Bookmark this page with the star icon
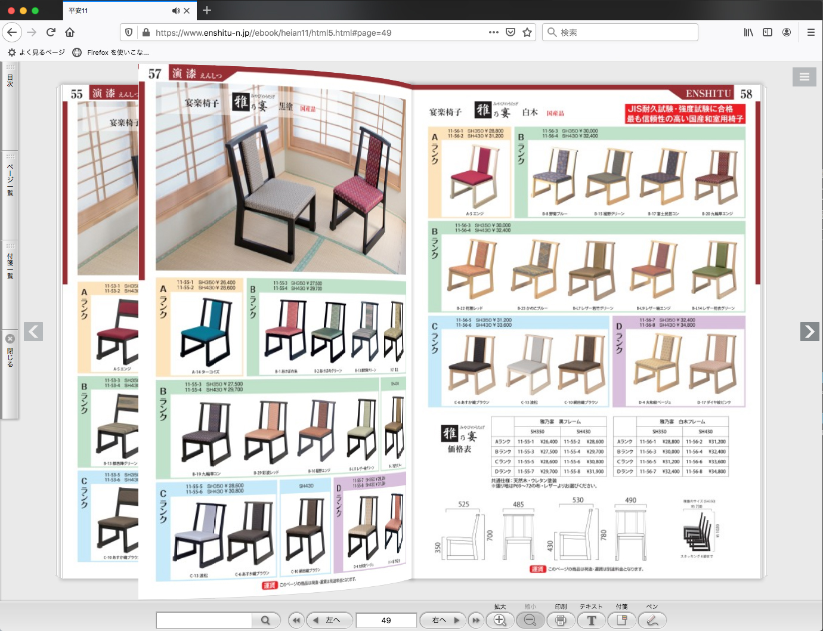This screenshot has width=823, height=631. 527,32
